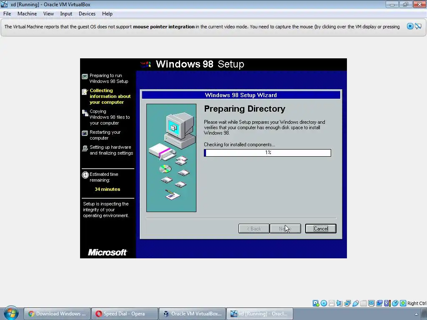Click the Right Ctrl host key label
This screenshot has height=320, width=427.
(x=417, y=303)
